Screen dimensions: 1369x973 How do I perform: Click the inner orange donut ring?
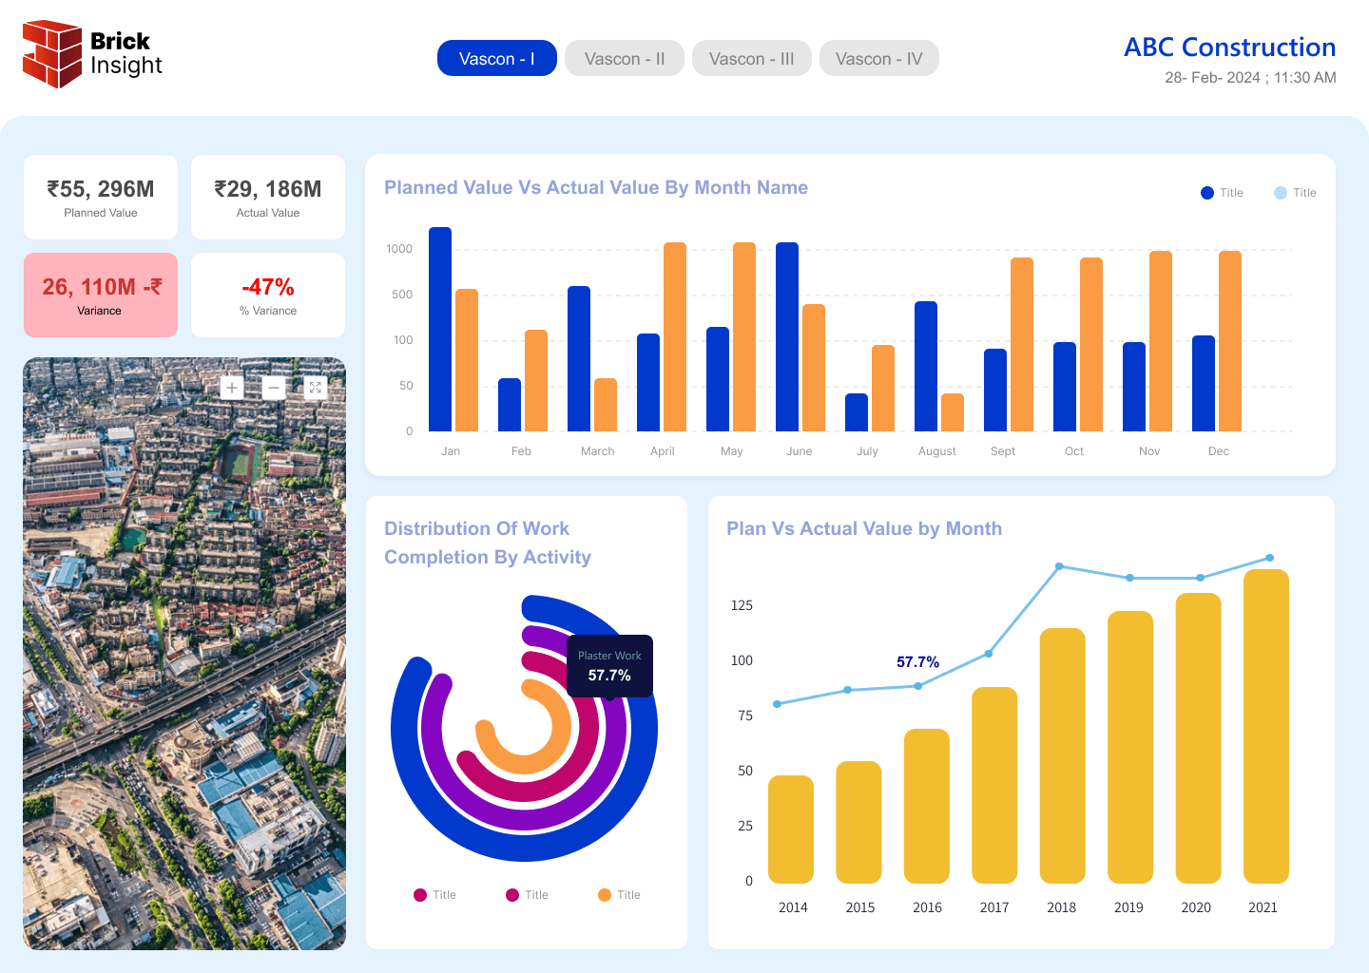[x=525, y=764]
